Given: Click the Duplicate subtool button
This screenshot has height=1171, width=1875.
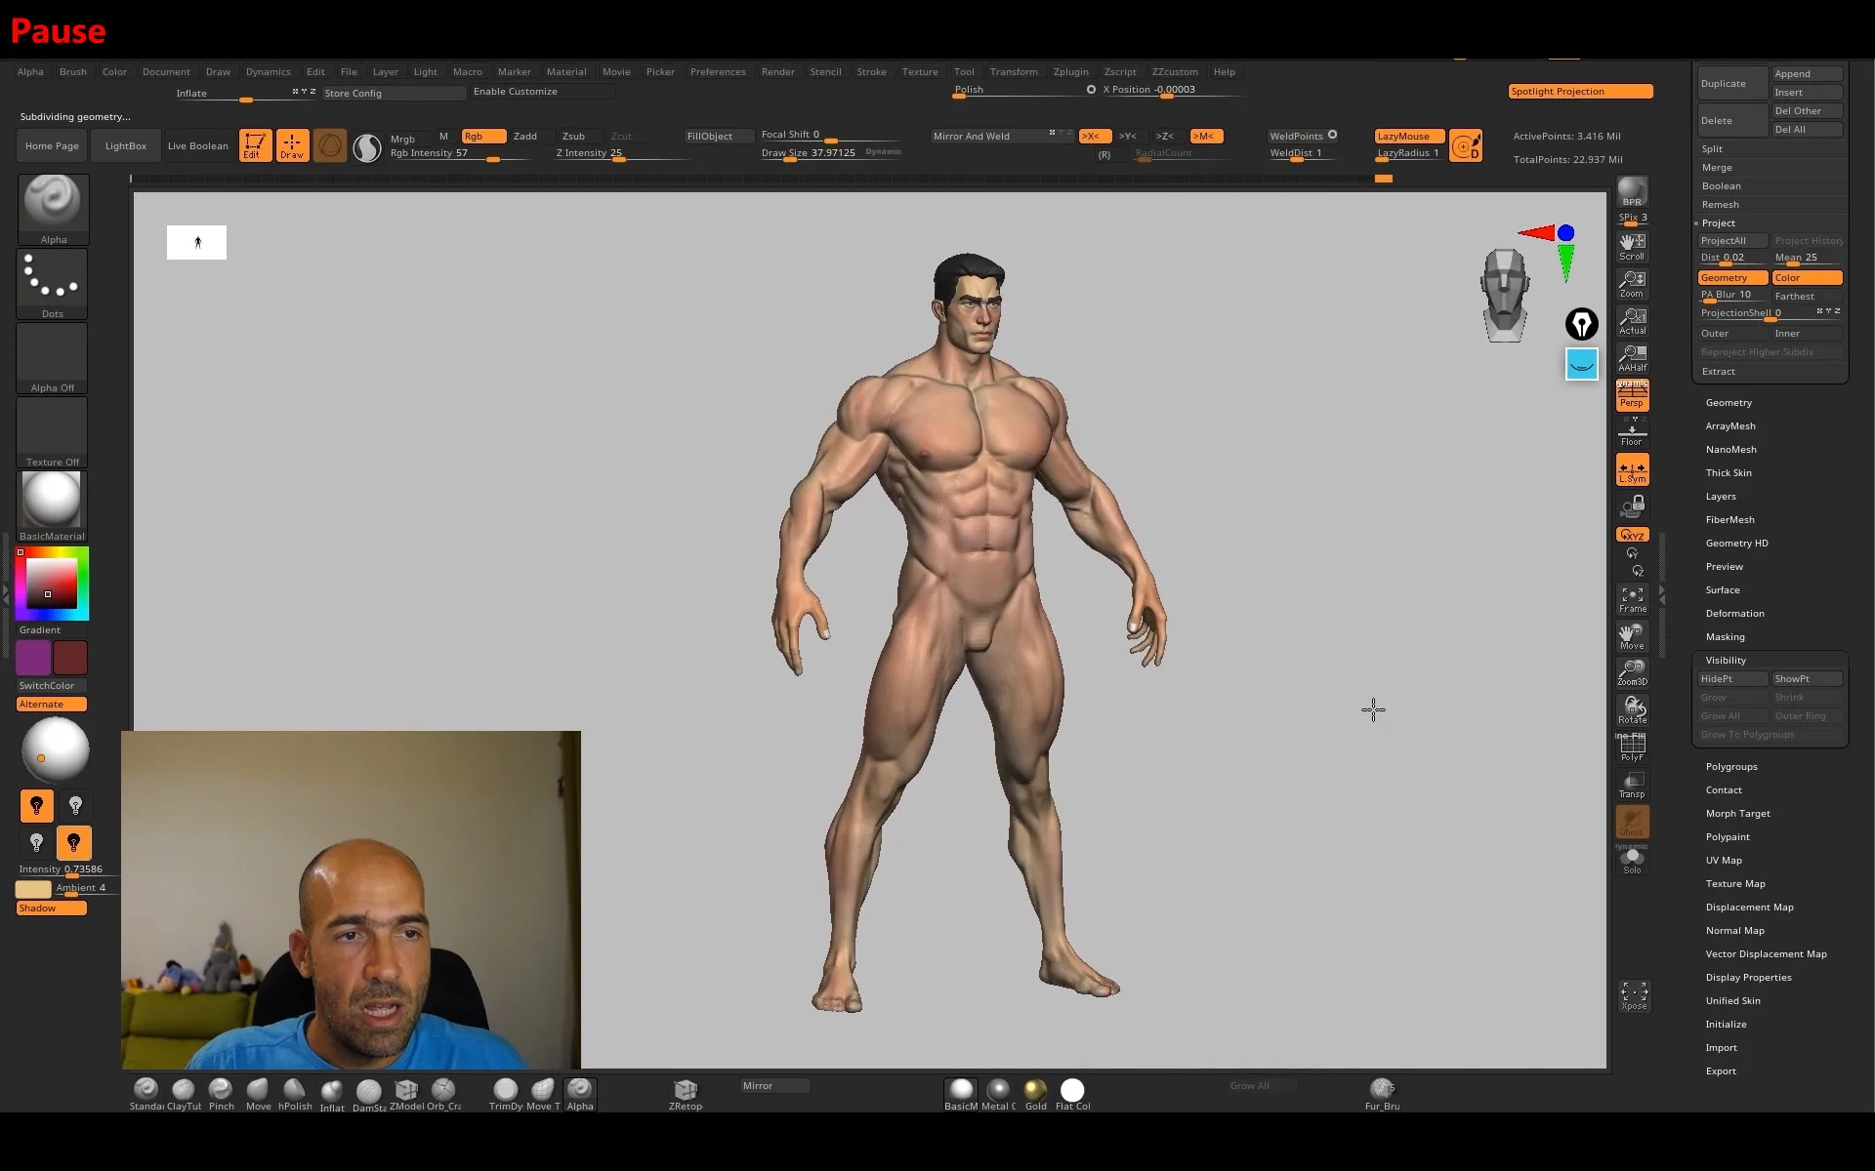Looking at the screenshot, I should (1732, 83).
